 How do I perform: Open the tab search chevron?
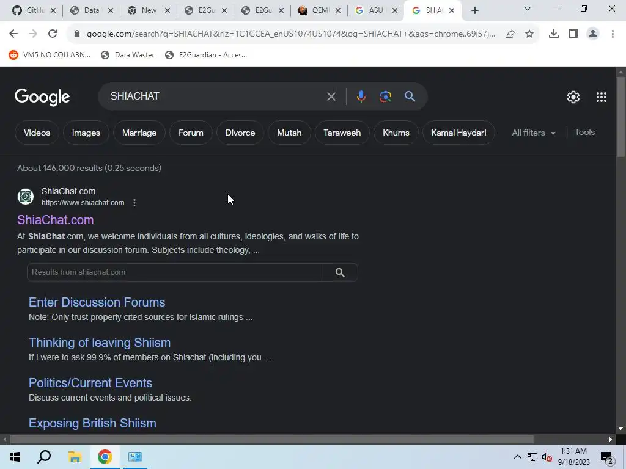(x=528, y=9)
